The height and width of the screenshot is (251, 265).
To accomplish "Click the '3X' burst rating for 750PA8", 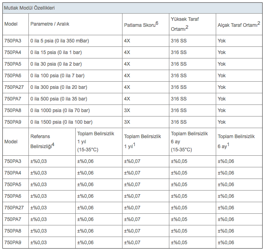I will 127,110.
